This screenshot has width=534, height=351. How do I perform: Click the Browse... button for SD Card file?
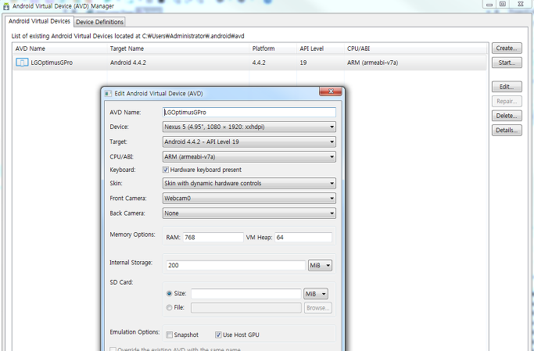coord(317,308)
